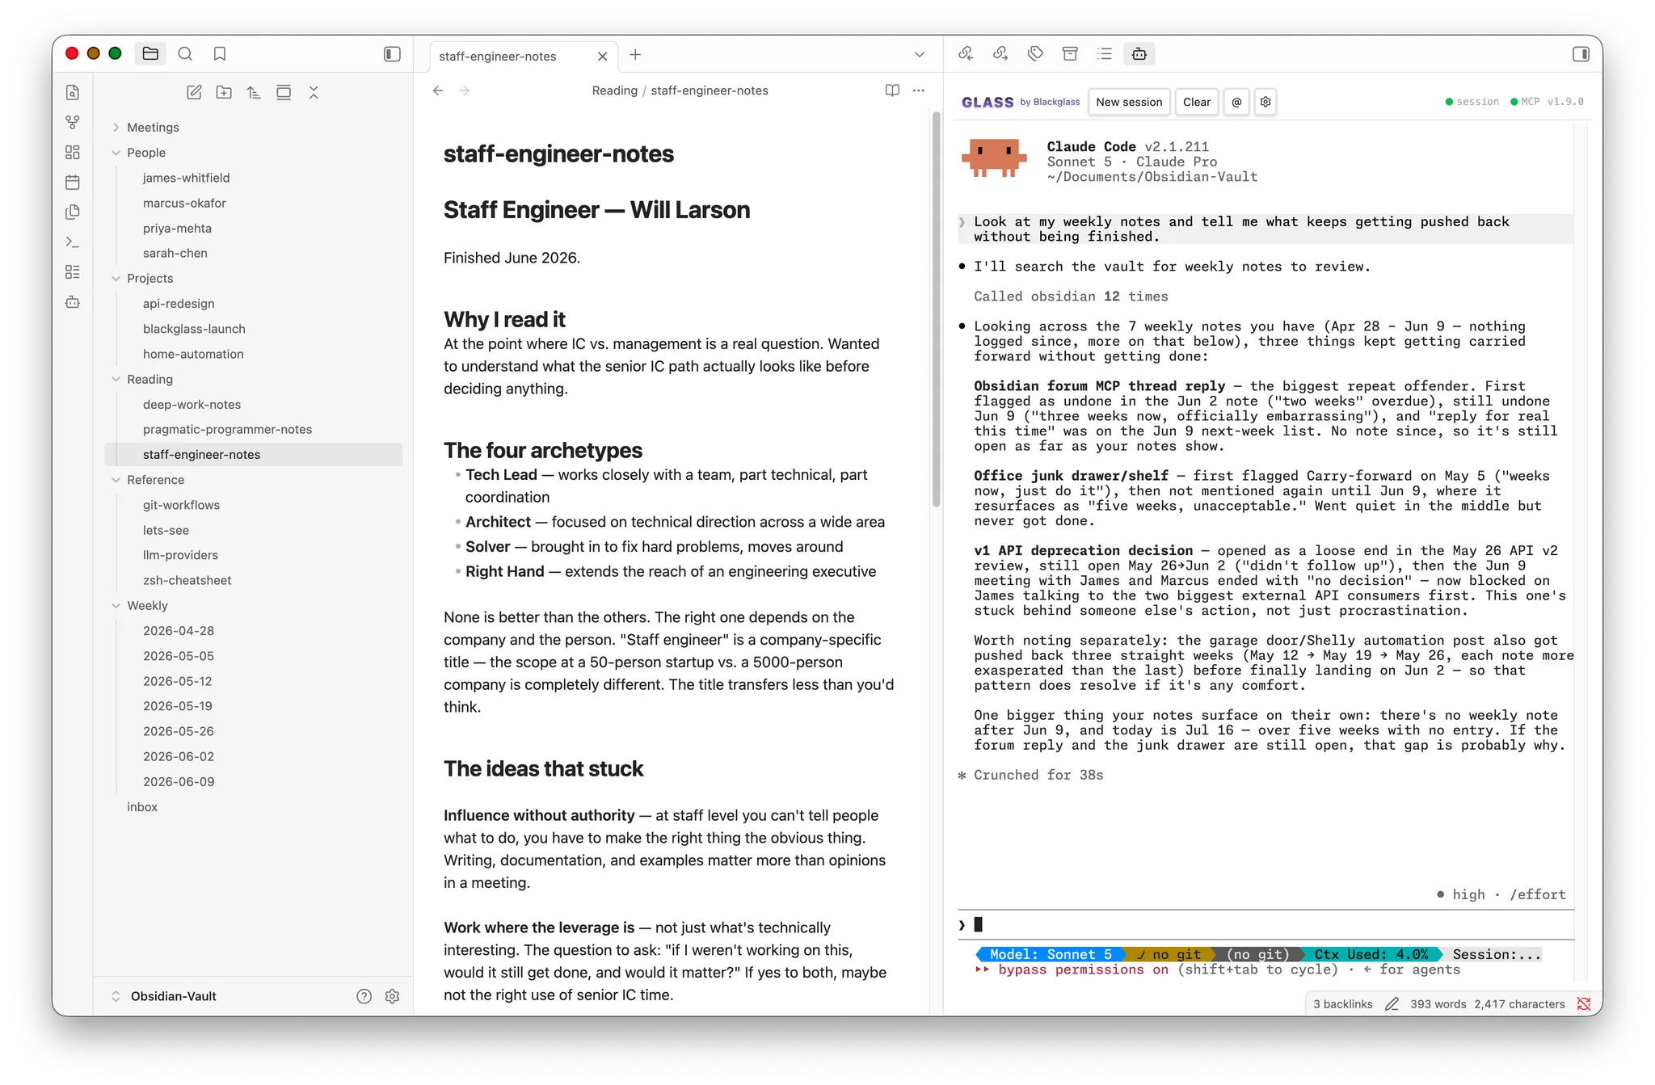Navigate forward arrow in note header
Screen dimensions: 1655x1085
(465, 90)
